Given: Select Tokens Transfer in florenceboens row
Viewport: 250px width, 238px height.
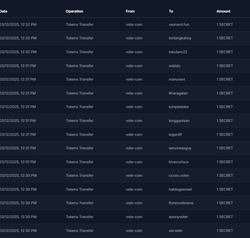Looking at the screenshot, I should 79,203.
